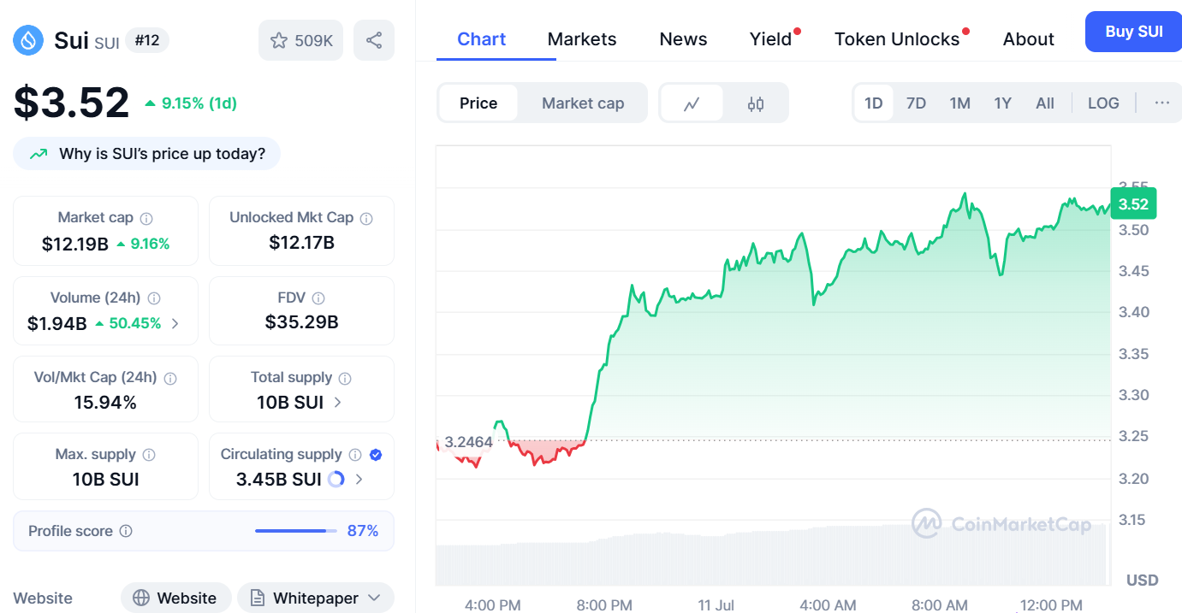The width and height of the screenshot is (1182, 613).
Task: Click the verified badge by Circulating supply
Action: click(x=375, y=455)
